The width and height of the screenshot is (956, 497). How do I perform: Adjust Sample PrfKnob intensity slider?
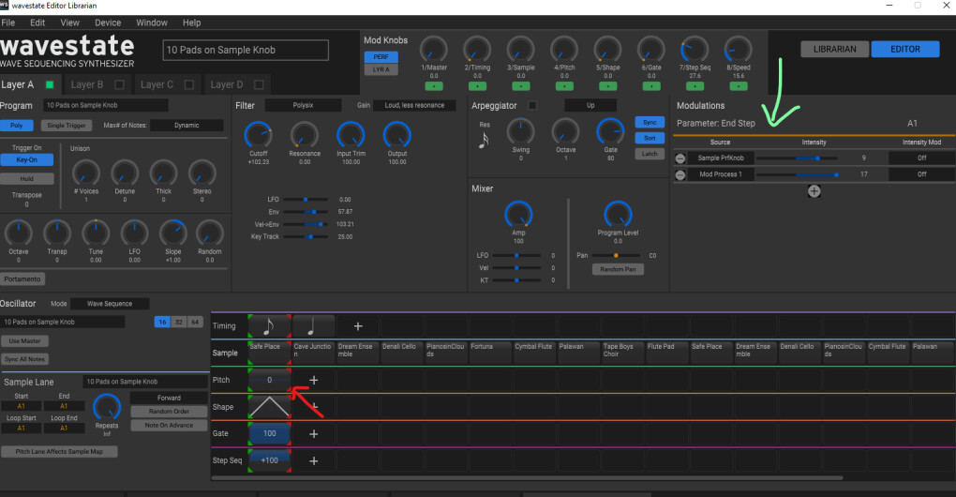(x=797, y=158)
